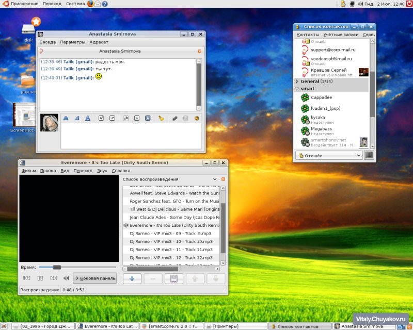Select 'Jean Claude Ades - Some Day' entry
The width and height of the screenshot is (413, 330).
click(171, 218)
